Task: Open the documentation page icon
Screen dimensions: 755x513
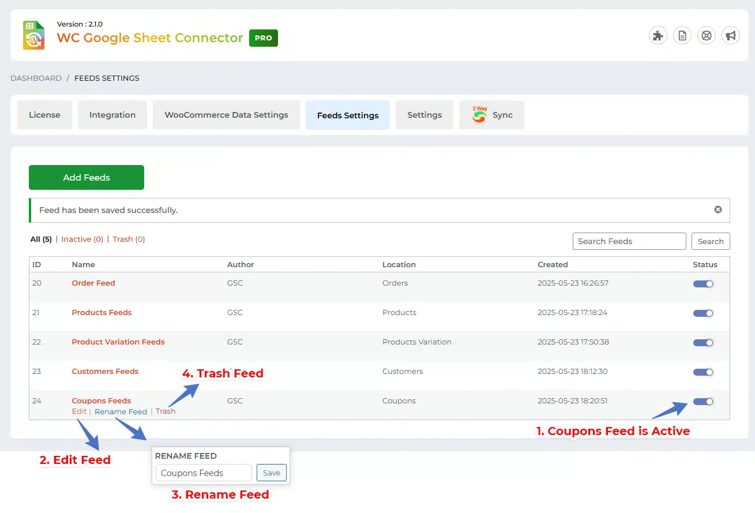Action: (682, 36)
